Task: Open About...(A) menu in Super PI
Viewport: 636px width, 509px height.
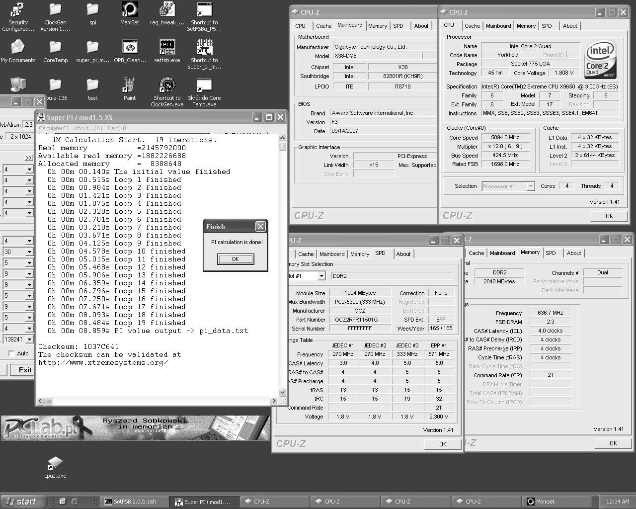Action: click(x=88, y=128)
